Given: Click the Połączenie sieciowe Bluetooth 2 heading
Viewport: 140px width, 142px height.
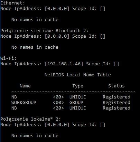Looking at the screenshot, I should [x=44, y=31].
